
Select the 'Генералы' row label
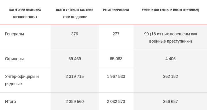coord(14,34)
